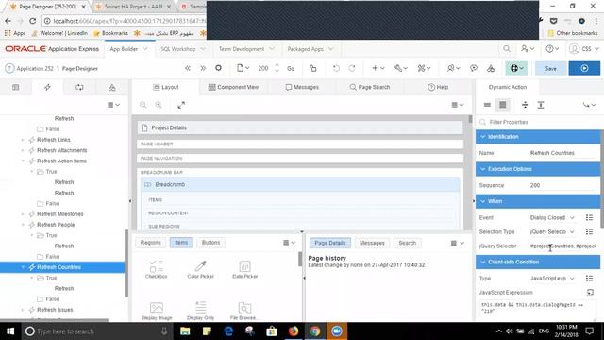
Task: Click the jQuery Selector field
Action: pyautogui.click(x=562, y=246)
